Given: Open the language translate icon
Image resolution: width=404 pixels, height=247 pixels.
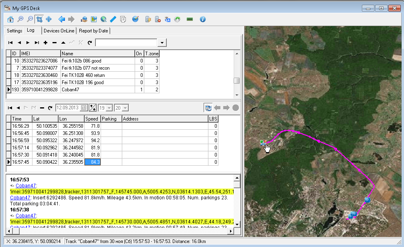Looking at the screenshot, I should point(168,19).
